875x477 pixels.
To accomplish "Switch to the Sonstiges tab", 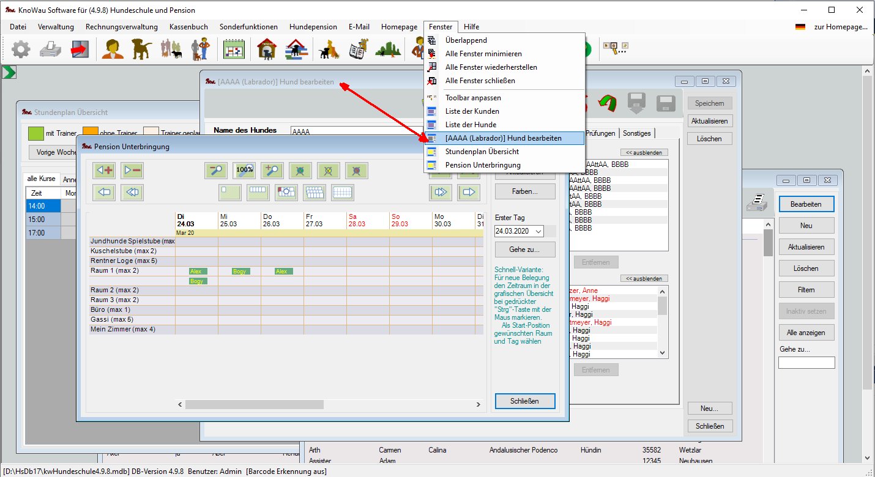I will pyautogui.click(x=637, y=133).
